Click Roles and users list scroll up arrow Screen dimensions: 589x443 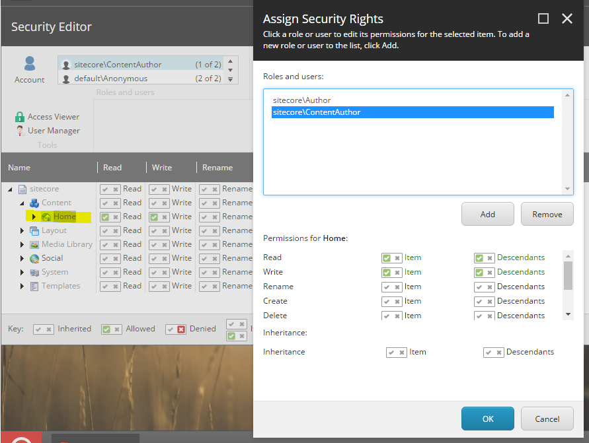click(x=567, y=95)
